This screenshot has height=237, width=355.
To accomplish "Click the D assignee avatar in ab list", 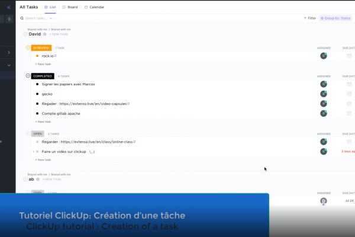I will click(324, 201).
